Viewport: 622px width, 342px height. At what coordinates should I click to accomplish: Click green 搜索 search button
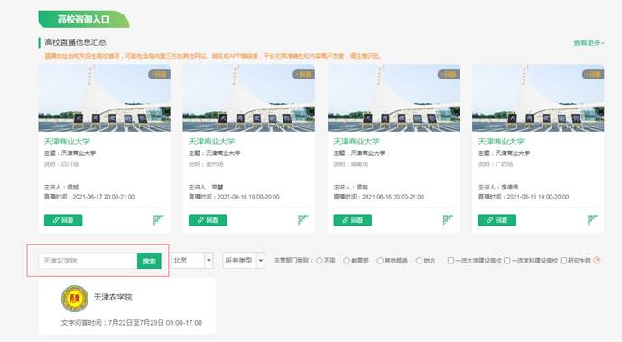(149, 261)
